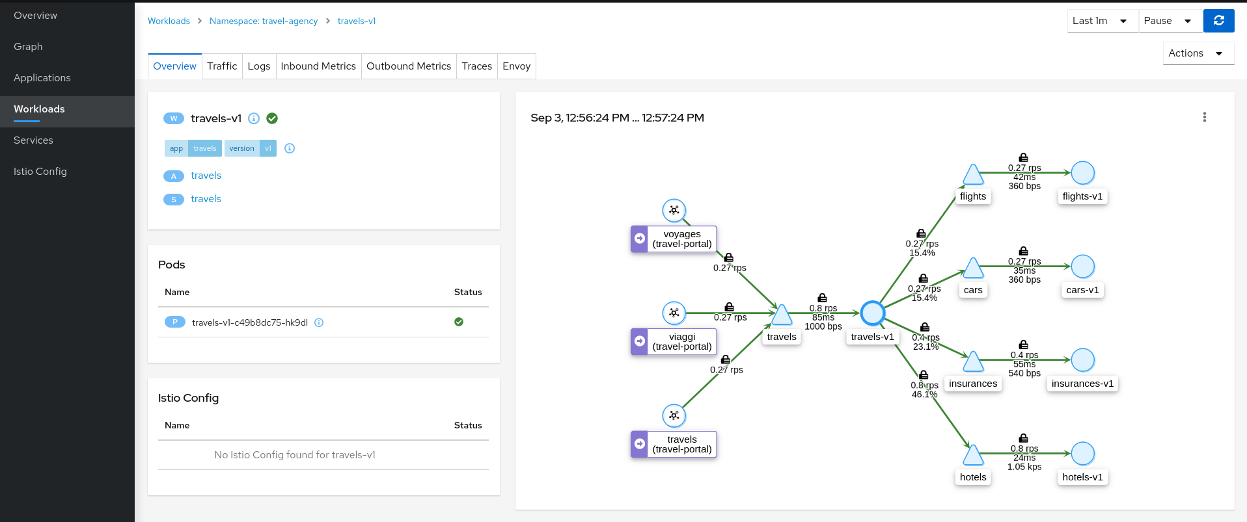
Task: Click the cars-v1 workload circle node
Action: click(1082, 267)
